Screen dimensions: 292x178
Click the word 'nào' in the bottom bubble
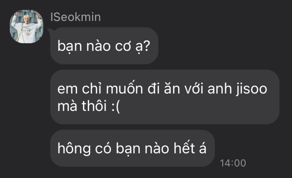(157, 148)
